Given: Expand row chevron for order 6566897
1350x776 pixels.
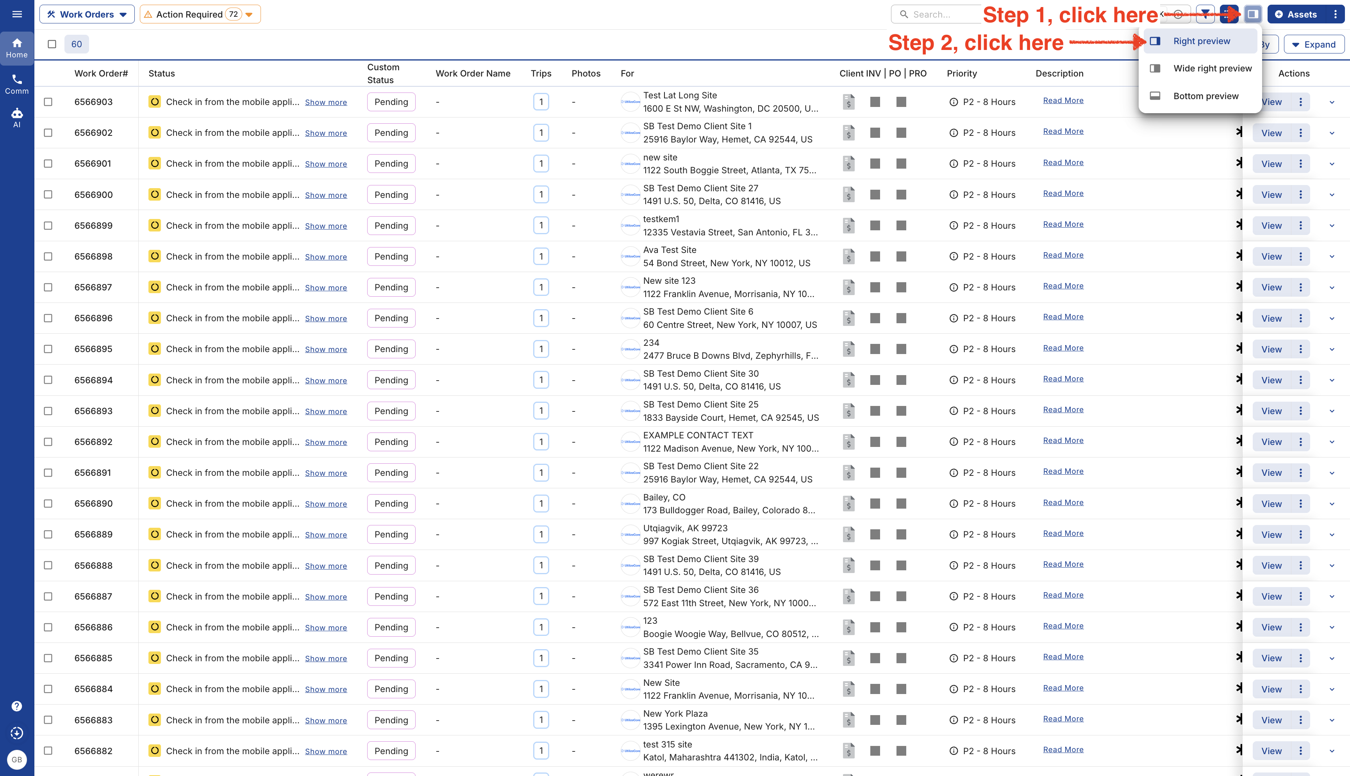Looking at the screenshot, I should click(1332, 287).
